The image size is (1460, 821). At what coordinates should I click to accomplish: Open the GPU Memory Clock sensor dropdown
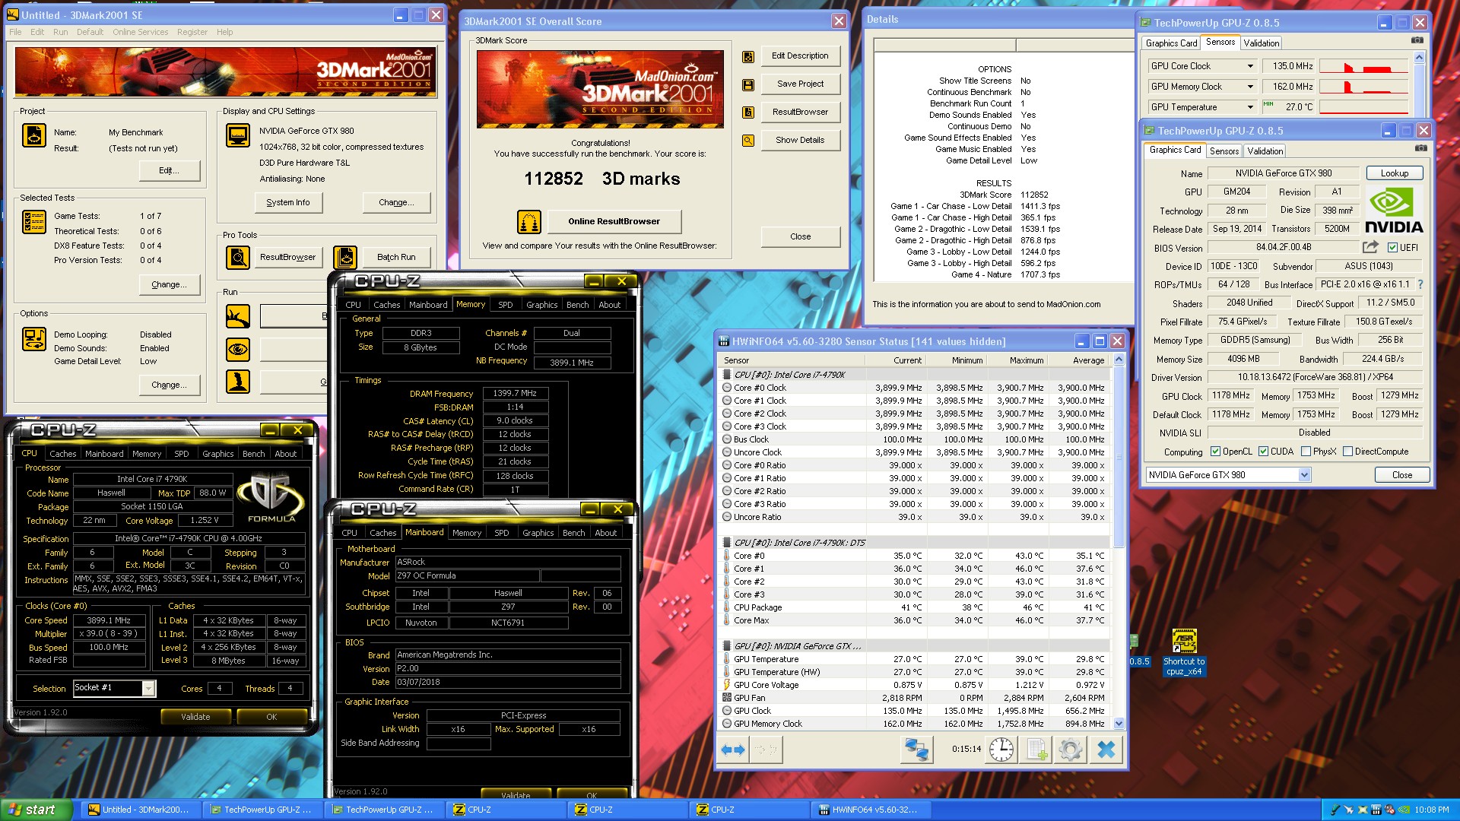(x=1249, y=87)
